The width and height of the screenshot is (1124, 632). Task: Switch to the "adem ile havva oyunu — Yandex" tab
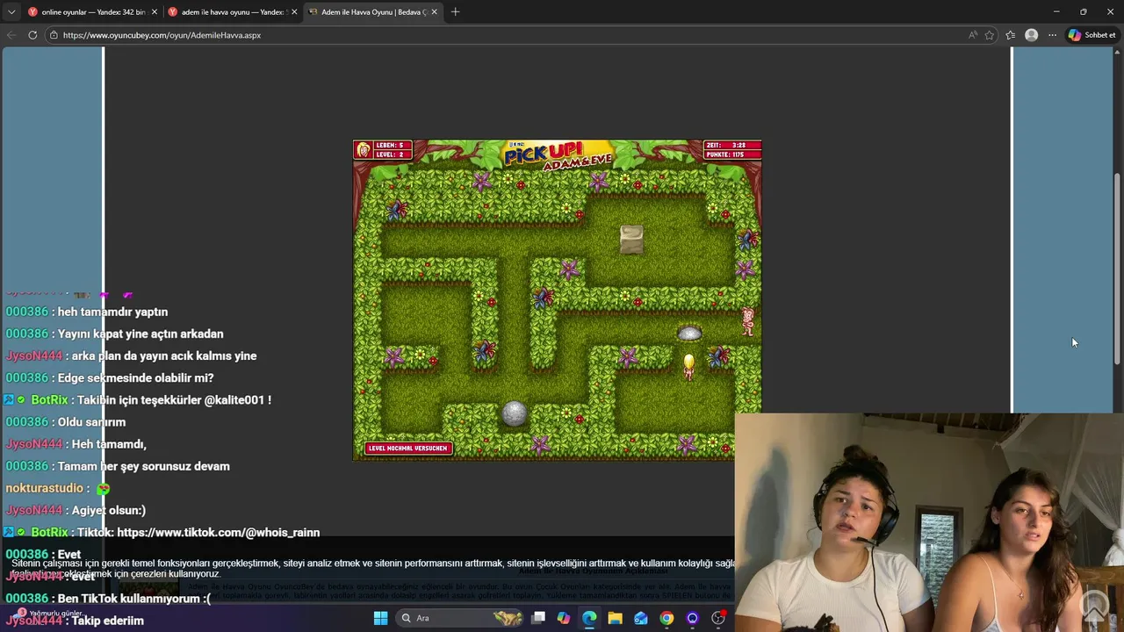pos(233,12)
